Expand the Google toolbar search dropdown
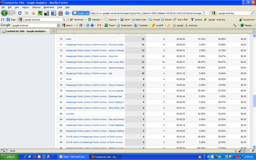The height and width of the screenshot is (160, 256). click(58, 25)
